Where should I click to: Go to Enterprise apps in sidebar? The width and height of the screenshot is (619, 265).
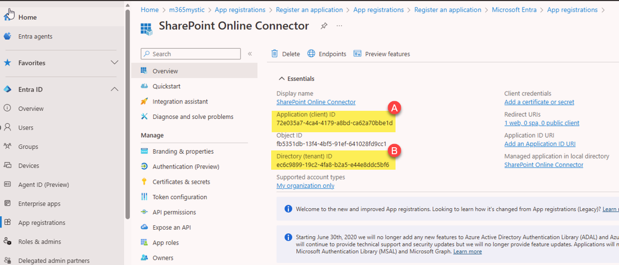(39, 203)
